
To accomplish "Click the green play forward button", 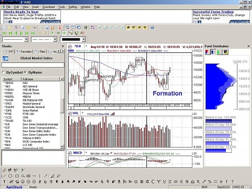I will click(x=21, y=33).
